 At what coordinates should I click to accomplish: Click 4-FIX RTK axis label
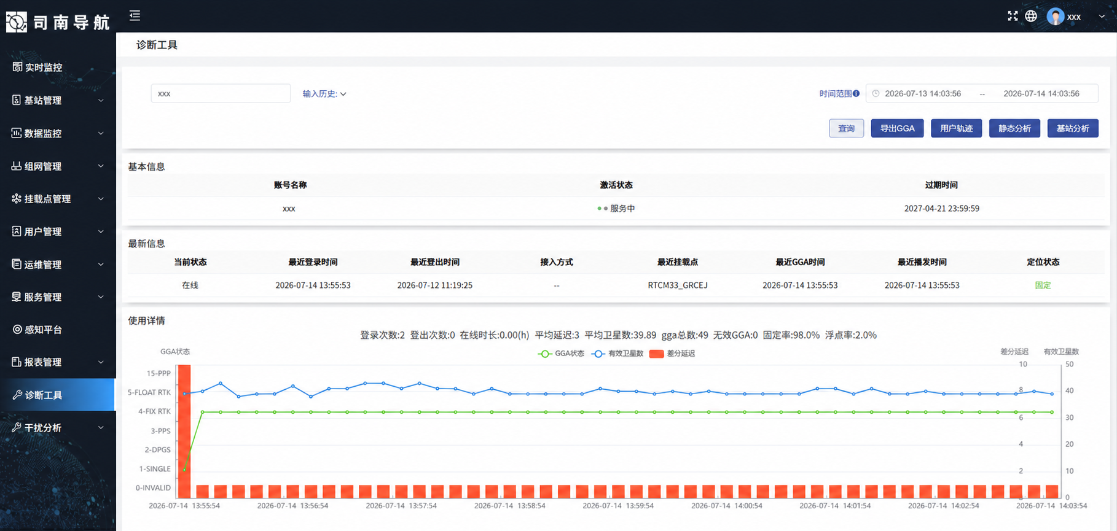click(x=154, y=411)
